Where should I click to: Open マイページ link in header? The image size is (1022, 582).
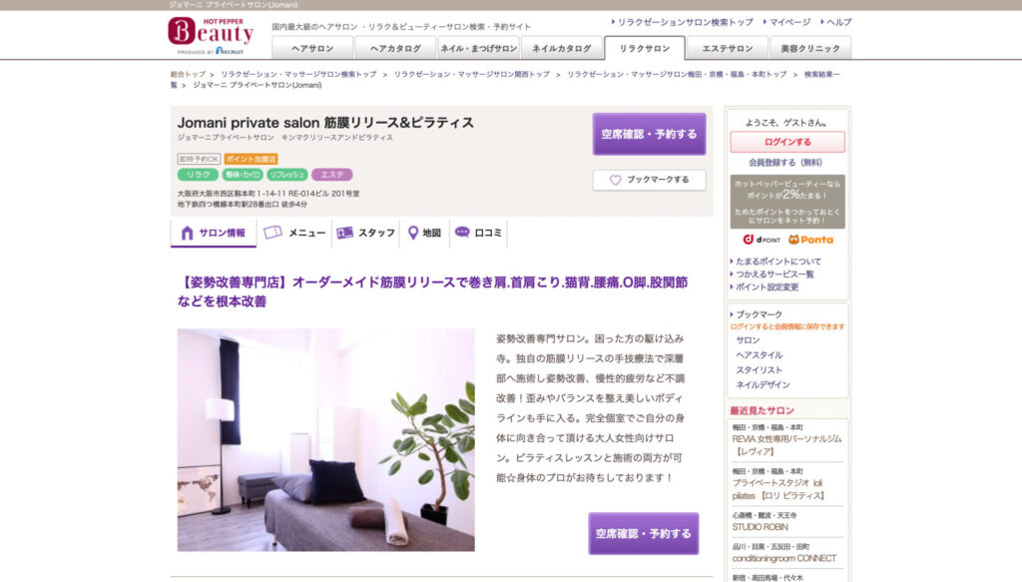point(789,22)
